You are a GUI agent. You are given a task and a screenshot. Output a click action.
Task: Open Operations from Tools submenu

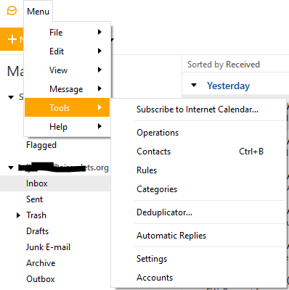(x=198, y=133)
